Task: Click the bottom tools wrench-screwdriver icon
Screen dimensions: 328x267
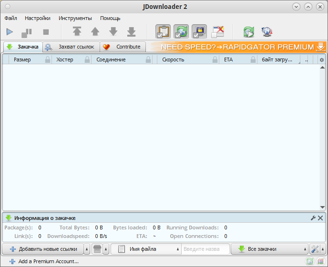Action: [x=315, y=249]
